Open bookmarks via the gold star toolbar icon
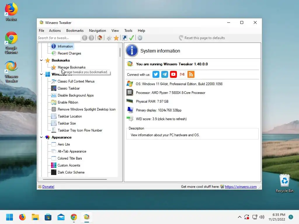299x224 pixels. pos(116,38)
